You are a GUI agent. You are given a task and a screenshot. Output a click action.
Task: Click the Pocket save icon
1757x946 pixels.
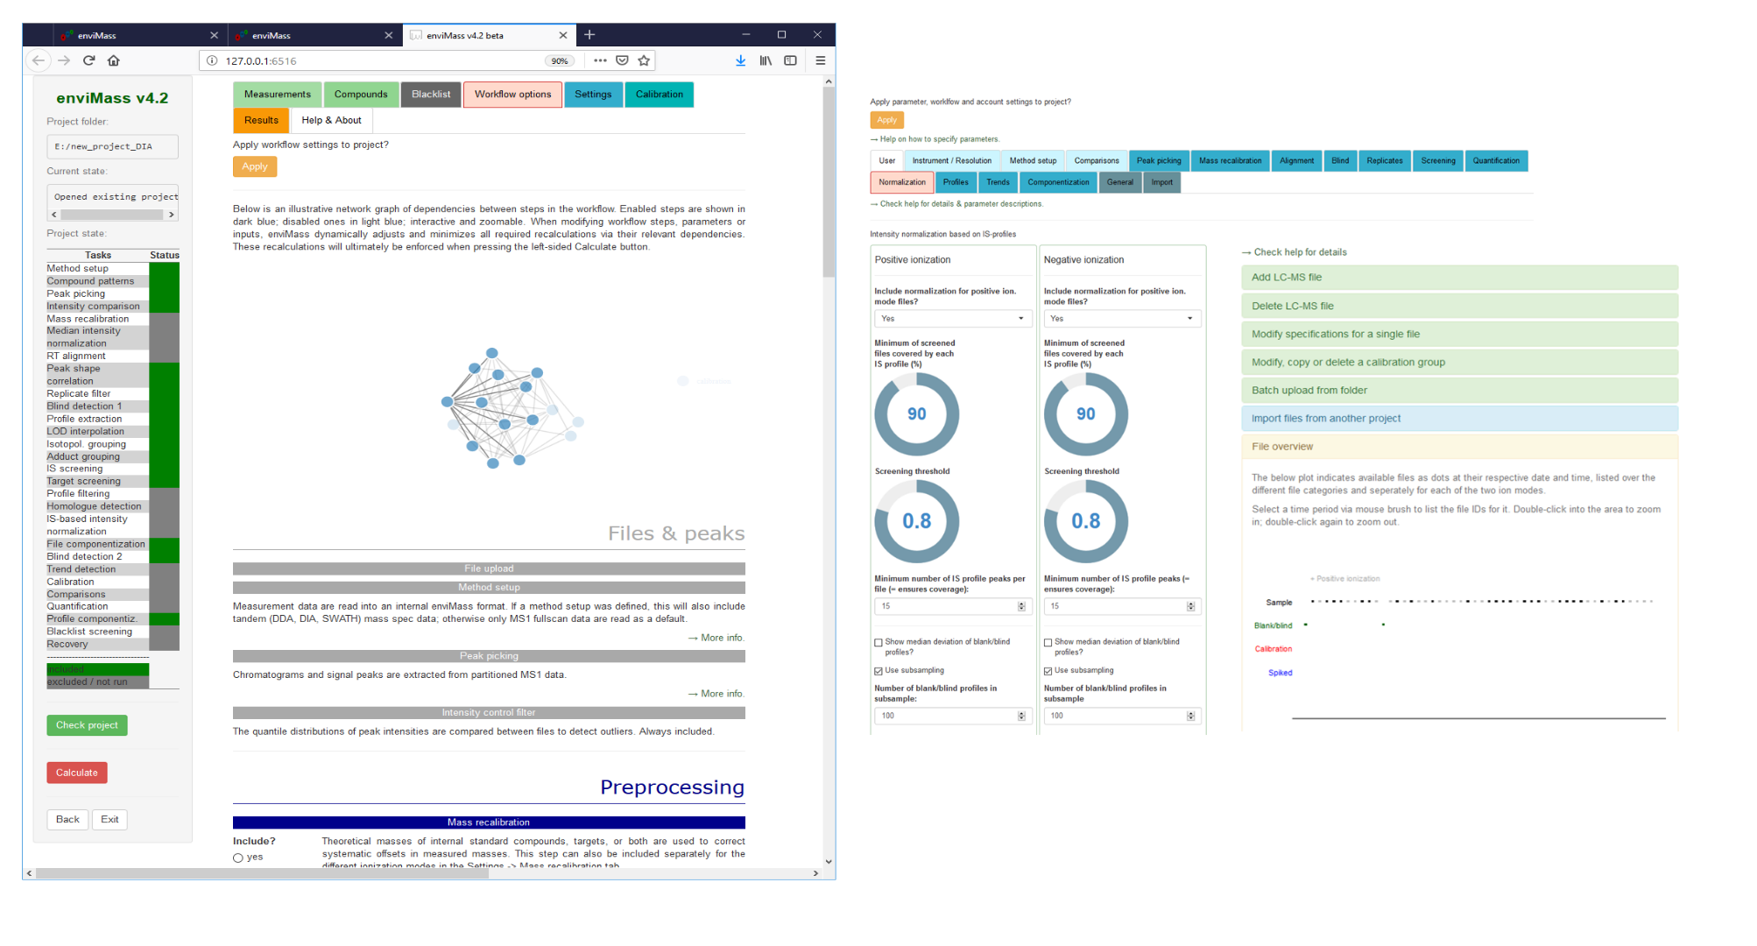622,60
